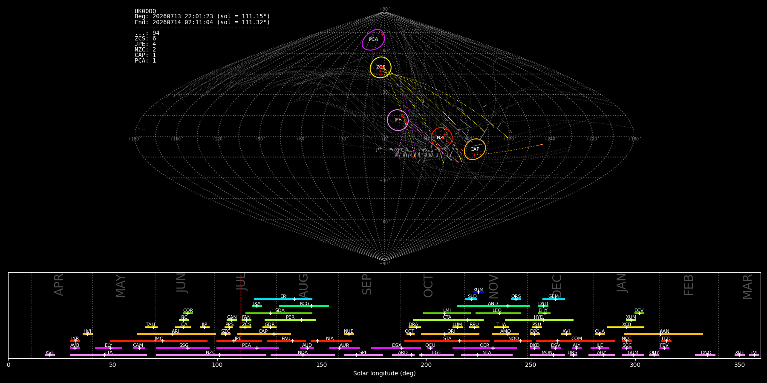Click the ORI shower bar
The width and height of the screenshot is (767, 383).
pos(450,334)
